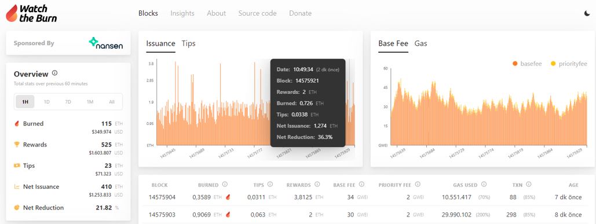Image resolution: width=596 pixels, height=224 pixels.
Task: Click the 14575645 label on Issuance chart
Action: coord(168,154)
